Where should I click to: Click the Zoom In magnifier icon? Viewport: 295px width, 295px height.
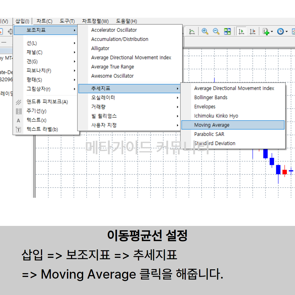coord(205,31)
